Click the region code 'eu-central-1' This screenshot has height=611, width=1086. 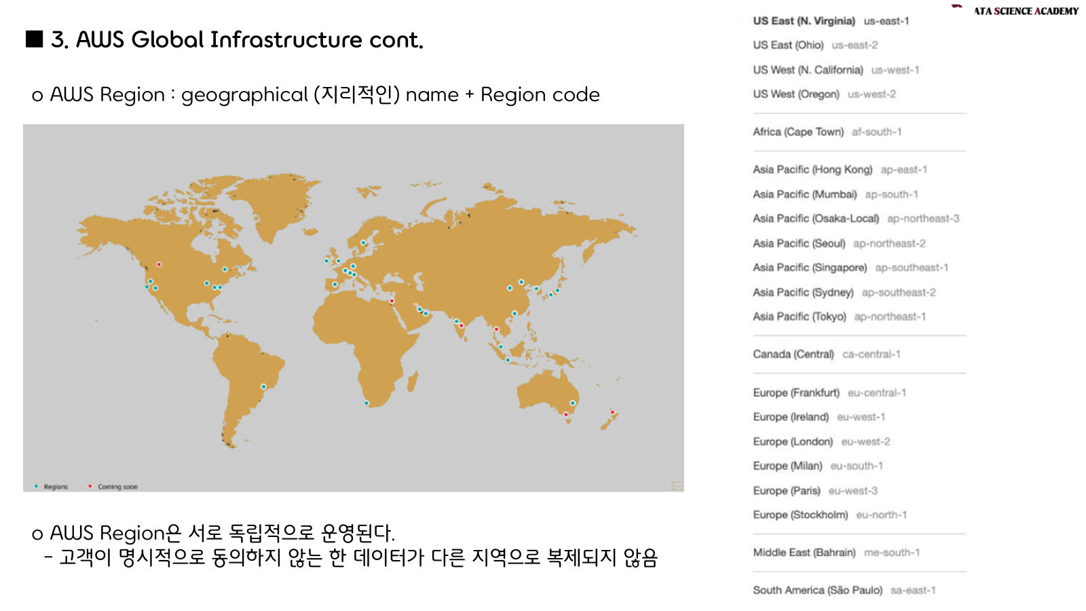pos(877,393)
